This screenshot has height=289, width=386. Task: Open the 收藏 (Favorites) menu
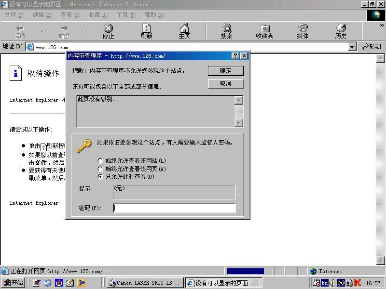[98, 15]
